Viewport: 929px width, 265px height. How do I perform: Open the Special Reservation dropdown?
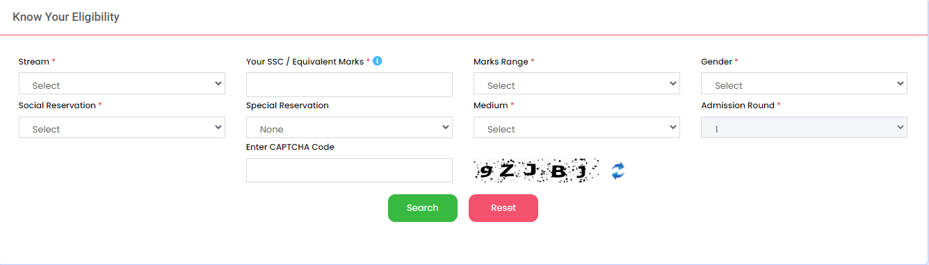tap(349, 128)
